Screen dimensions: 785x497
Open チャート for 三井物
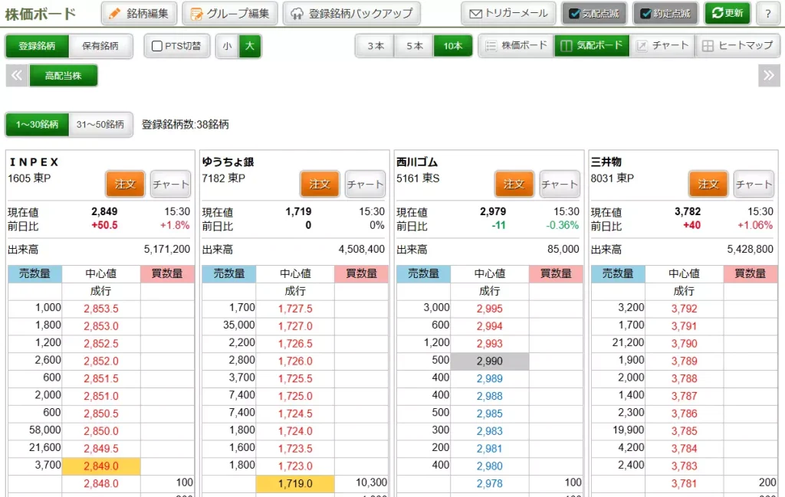tap(754, 184)
